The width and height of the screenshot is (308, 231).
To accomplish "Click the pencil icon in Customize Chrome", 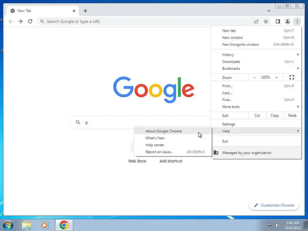I will click(256, 205).
